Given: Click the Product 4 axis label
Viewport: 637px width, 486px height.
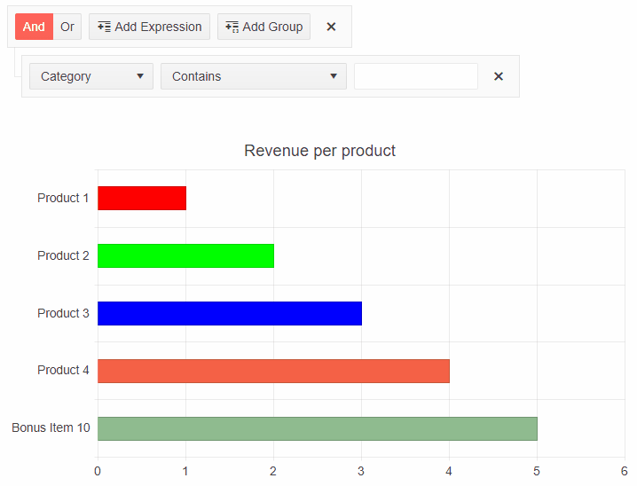Looking at the screenshot, I should pyautogui.click(x=63, y=371).
